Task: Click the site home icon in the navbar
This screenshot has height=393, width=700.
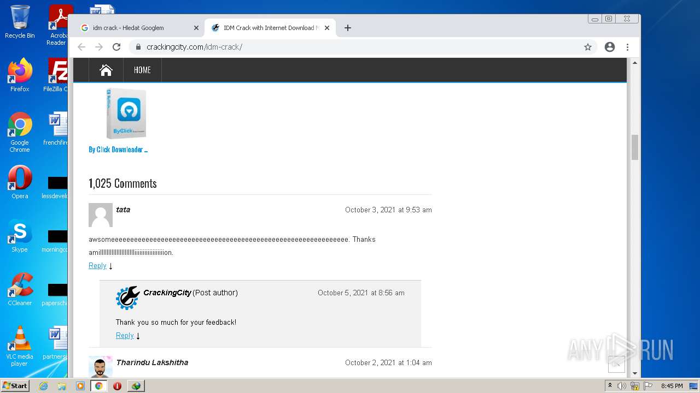Action: click(106, 70)
